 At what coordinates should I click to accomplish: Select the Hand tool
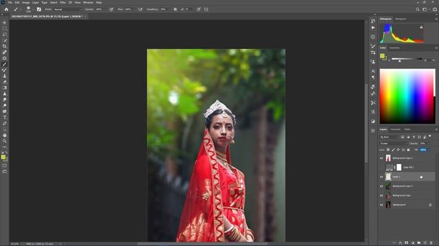click(x=5, y=135)
